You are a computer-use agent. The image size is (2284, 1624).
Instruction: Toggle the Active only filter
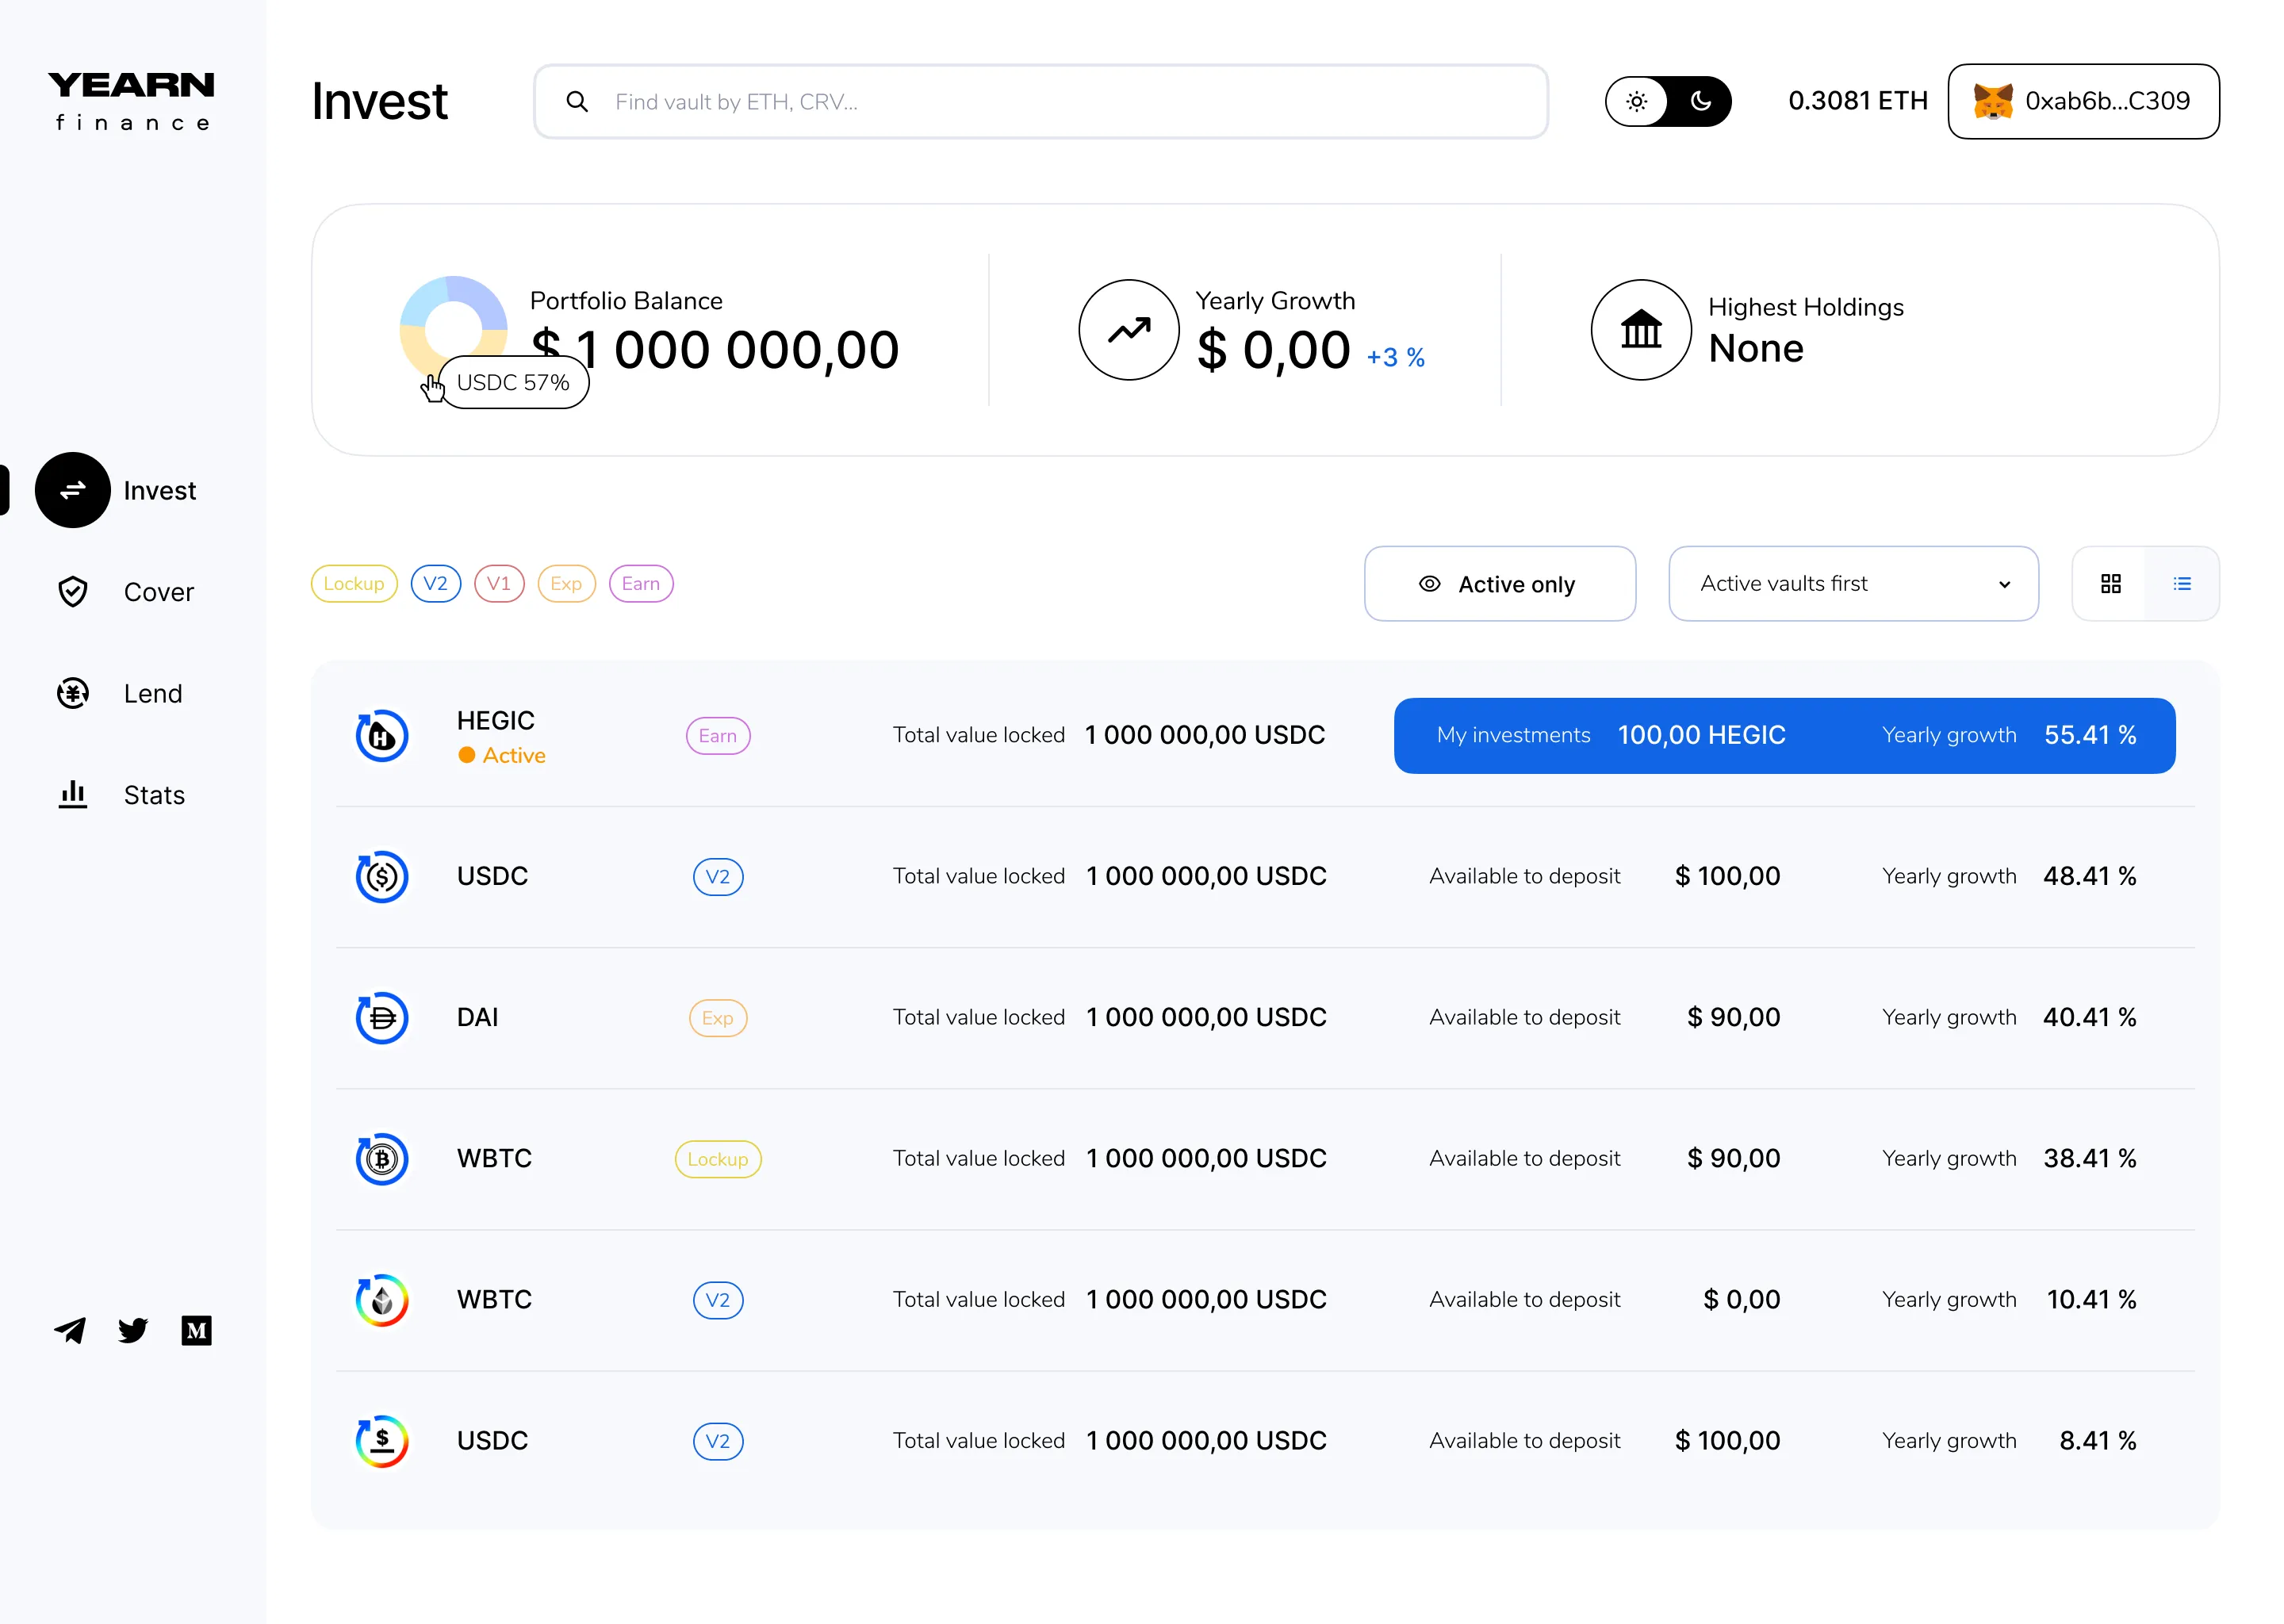1499,584
